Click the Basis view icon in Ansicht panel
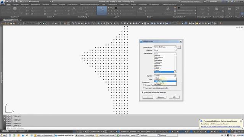This screenshot has width=244, height=137. click(x=230, y=9)
